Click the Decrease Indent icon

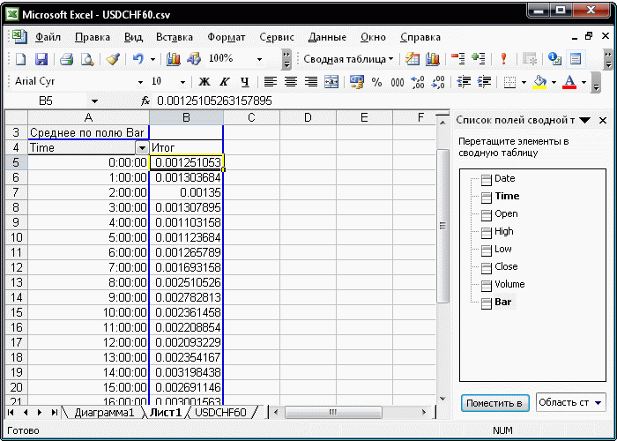coord(464,82)
